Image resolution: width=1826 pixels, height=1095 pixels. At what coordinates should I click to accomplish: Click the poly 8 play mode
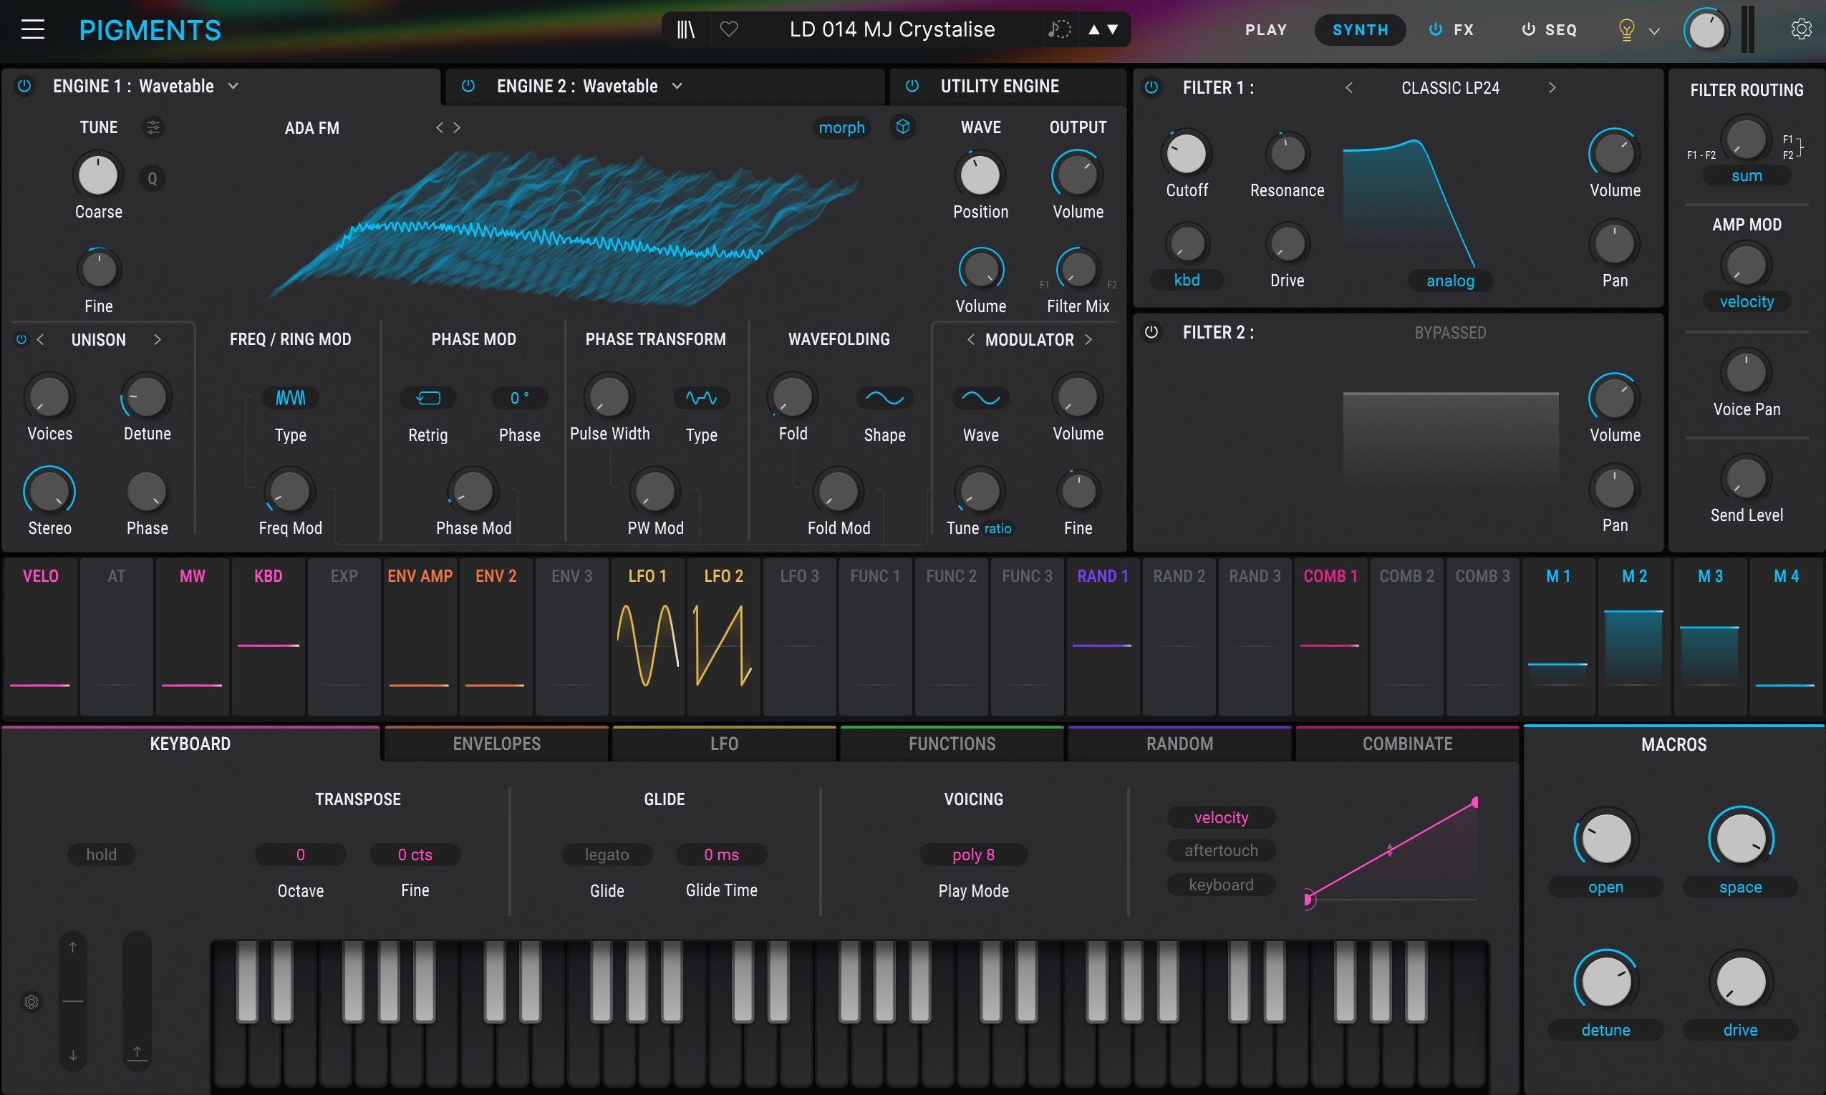972,855
